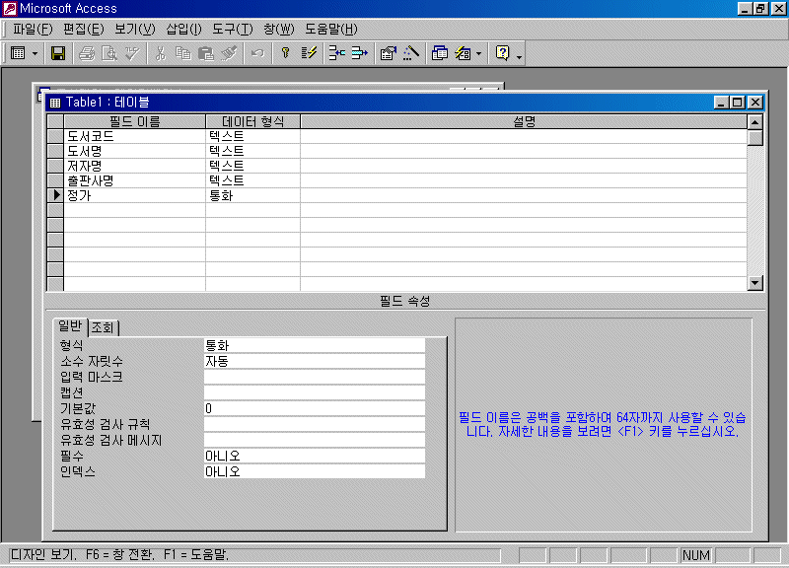Open the toolbar options arrow after Help icon

coord(519,55)
